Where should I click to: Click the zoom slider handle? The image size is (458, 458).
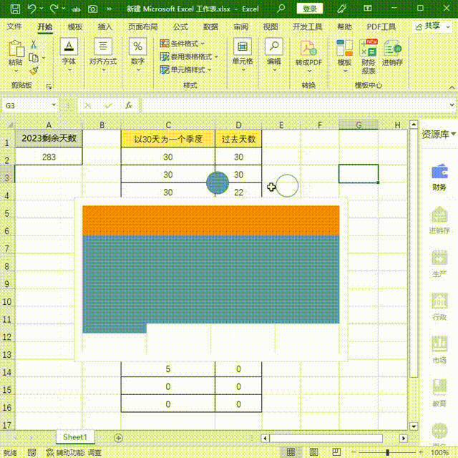[388, 452]
